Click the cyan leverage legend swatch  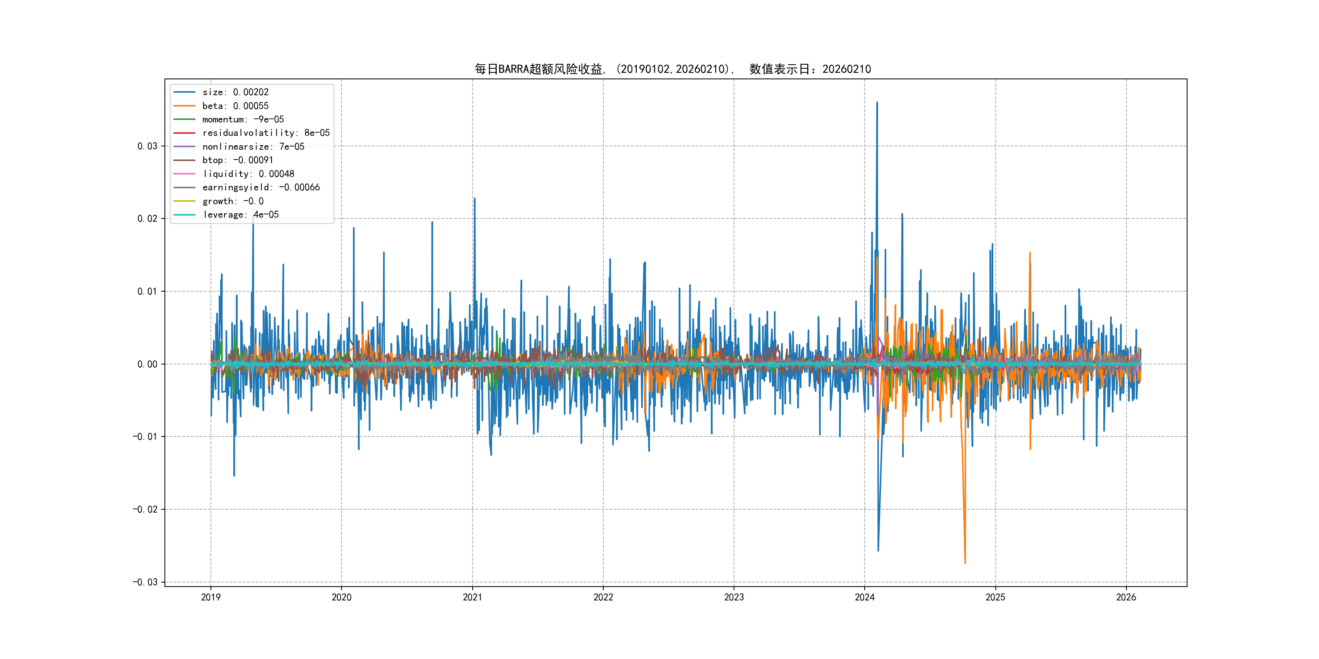[x=184, y=215]
